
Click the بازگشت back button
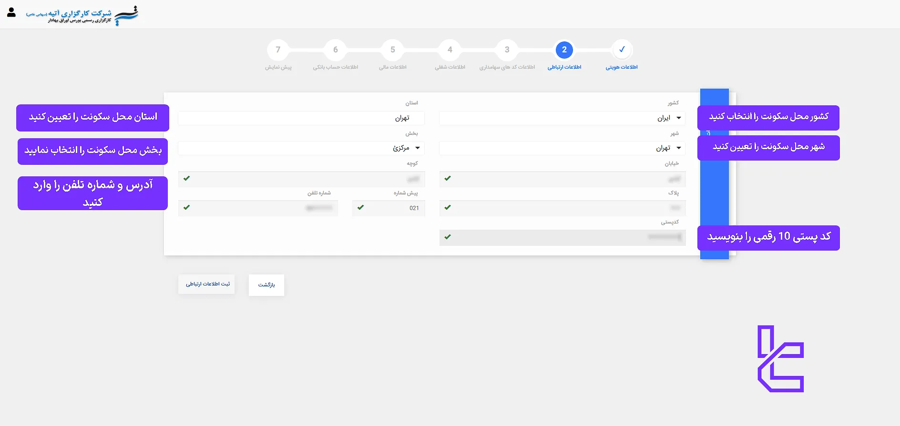[266, 285]
